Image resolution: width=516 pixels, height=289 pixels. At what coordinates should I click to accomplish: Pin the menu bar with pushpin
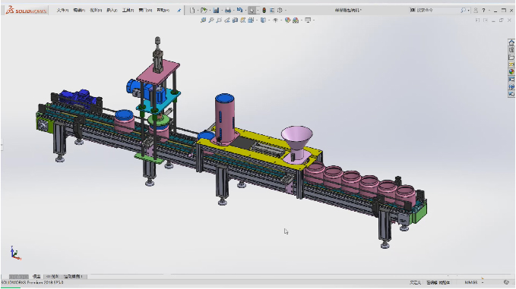point(179,10)
